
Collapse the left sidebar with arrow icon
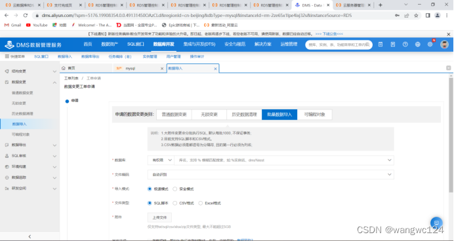tap(30, 236)
